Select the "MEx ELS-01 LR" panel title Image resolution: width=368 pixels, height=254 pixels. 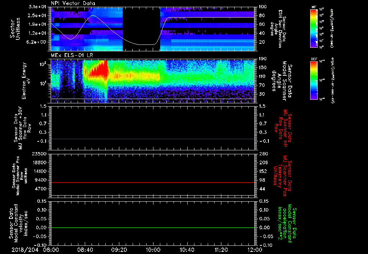(72, 55)
